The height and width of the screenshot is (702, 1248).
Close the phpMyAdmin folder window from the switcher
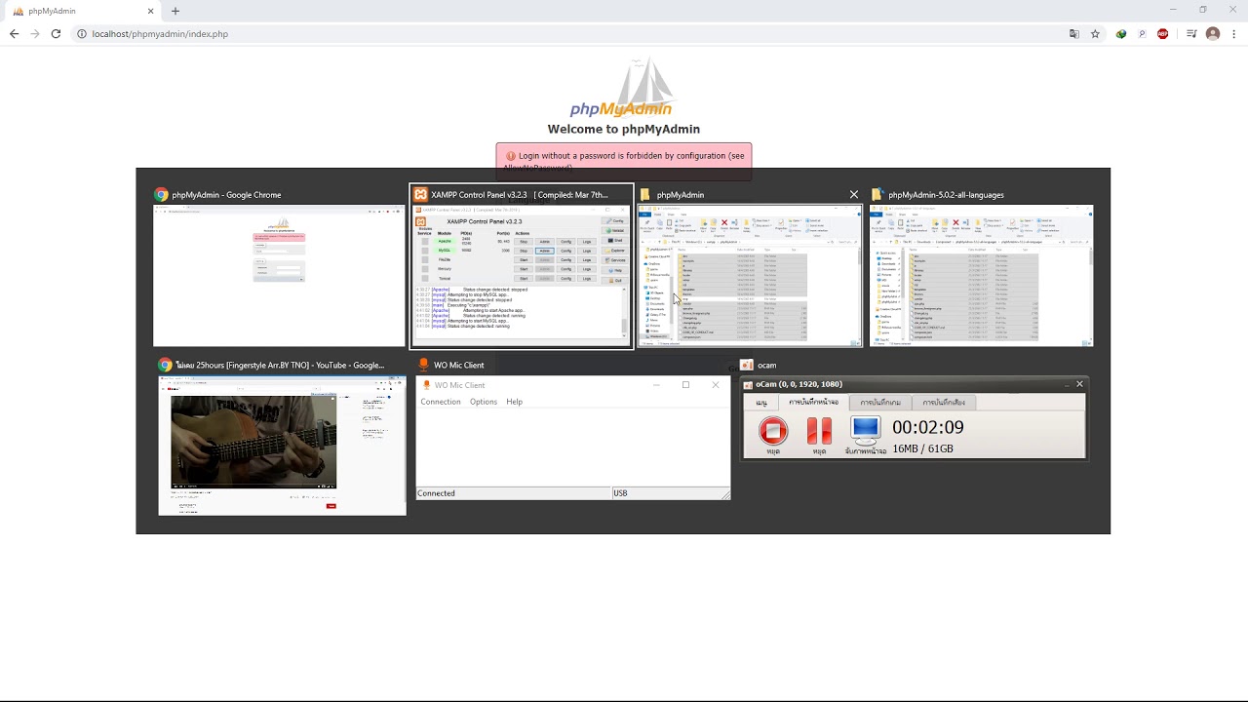[x=854, y=195]
